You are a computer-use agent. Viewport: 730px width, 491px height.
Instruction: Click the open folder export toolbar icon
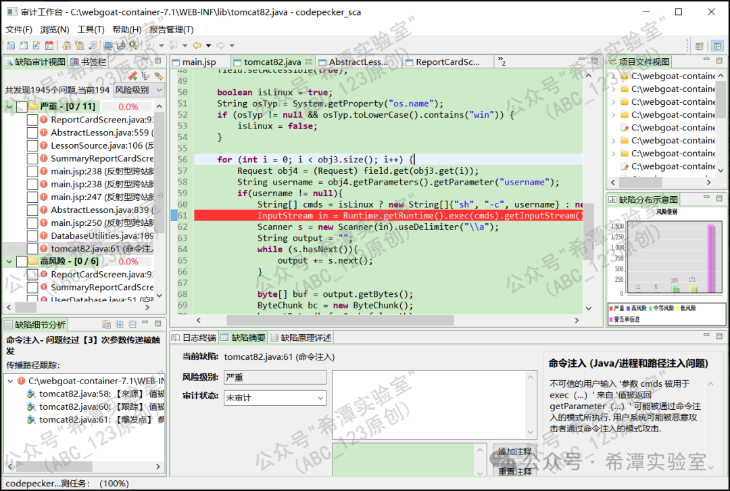coord(121,46)
